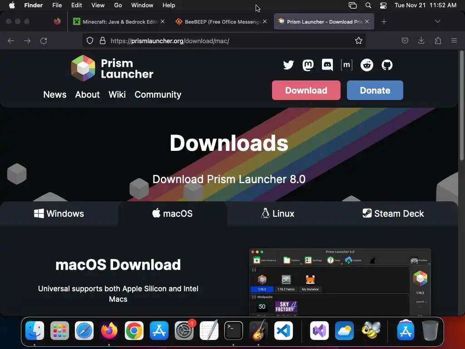Open Finder from the Dock
Image resolution: width=465 pixels, height=349 pixels.
[35, 331]
